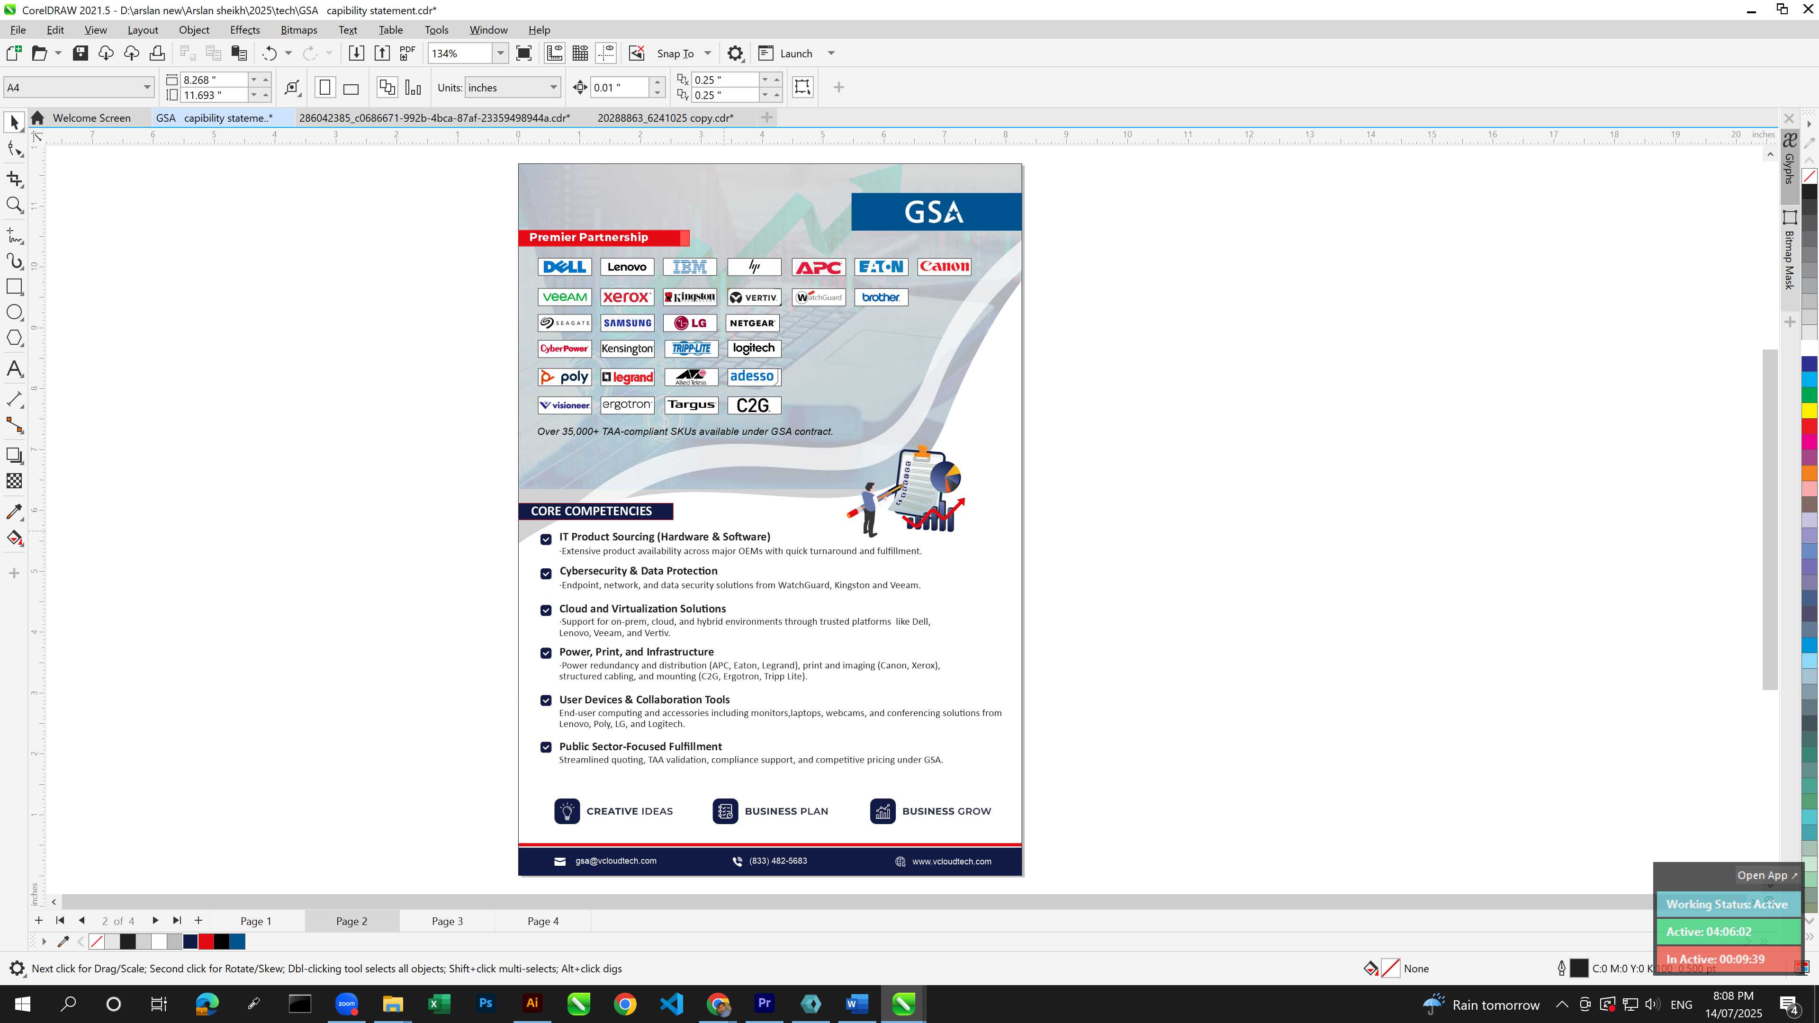This screenshot has height=1023, width=1819.
Task: Increase the nudge distance value
Action: click(657, 82)
